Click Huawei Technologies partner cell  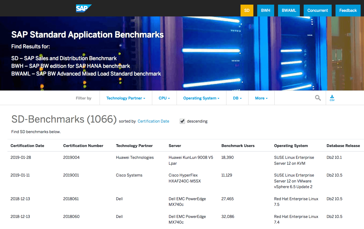tap(135, 158)
